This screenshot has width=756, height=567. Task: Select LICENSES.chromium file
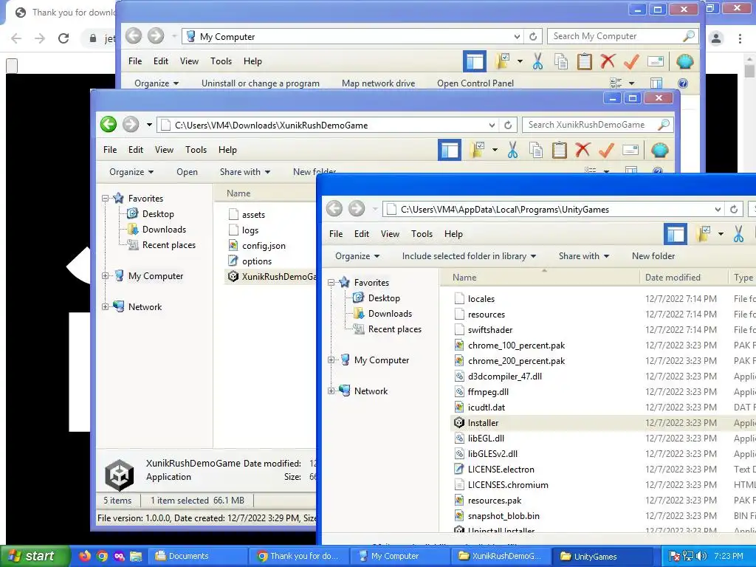(508, 485)
